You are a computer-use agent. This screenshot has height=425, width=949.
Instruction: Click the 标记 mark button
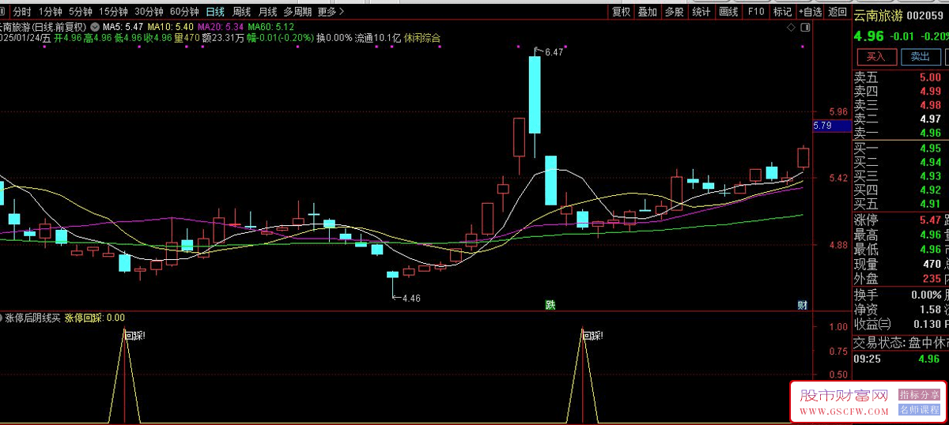[x=782, y=12]
